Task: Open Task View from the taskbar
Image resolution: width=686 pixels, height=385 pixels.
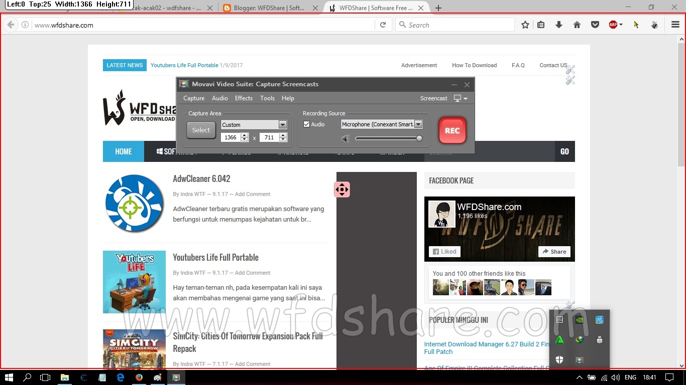Action: (x=45, y=377)
